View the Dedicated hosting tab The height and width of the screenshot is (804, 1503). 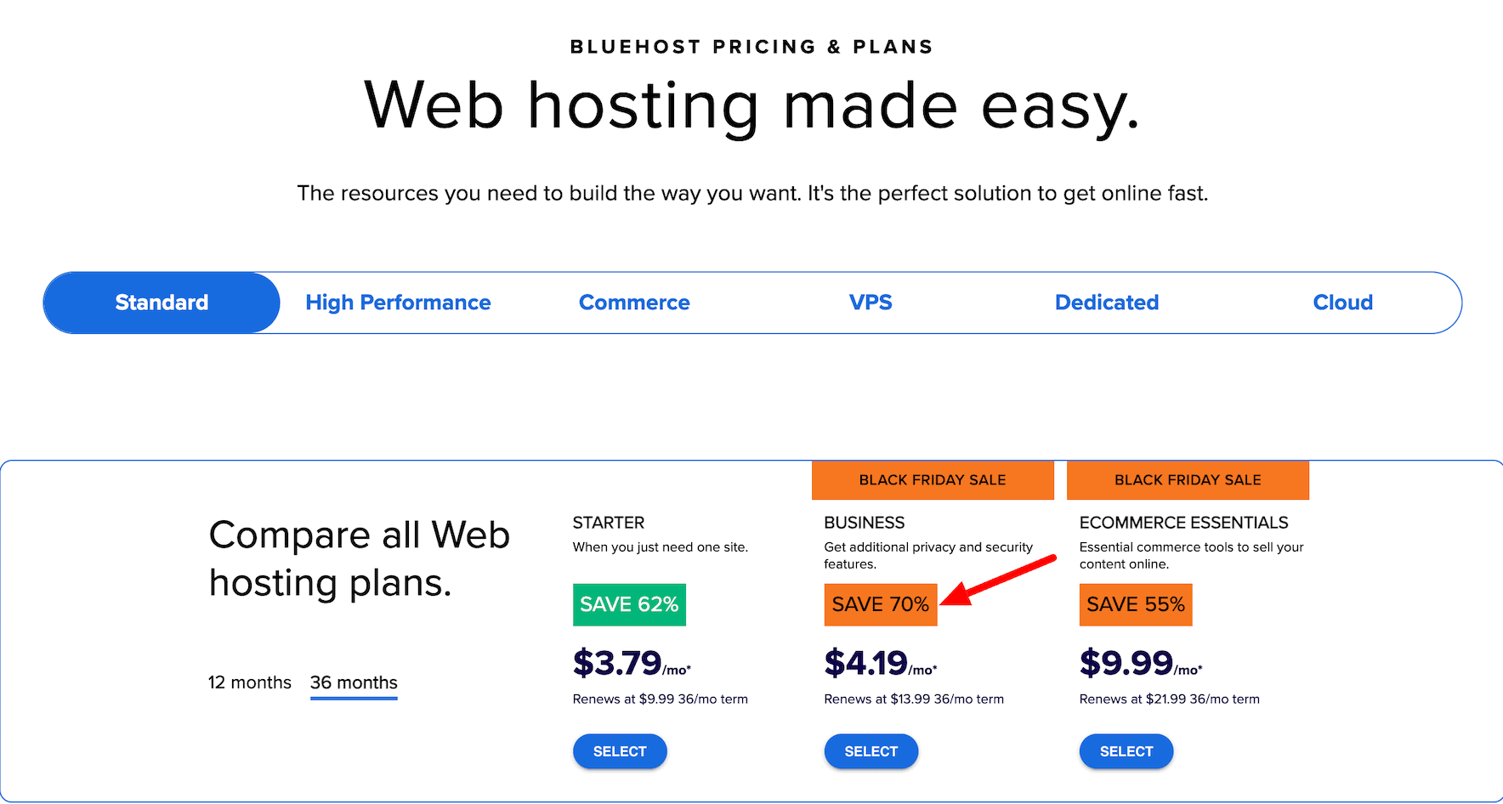[1106, 302]
